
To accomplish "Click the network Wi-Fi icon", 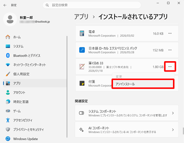I will [x=8, y=65].
